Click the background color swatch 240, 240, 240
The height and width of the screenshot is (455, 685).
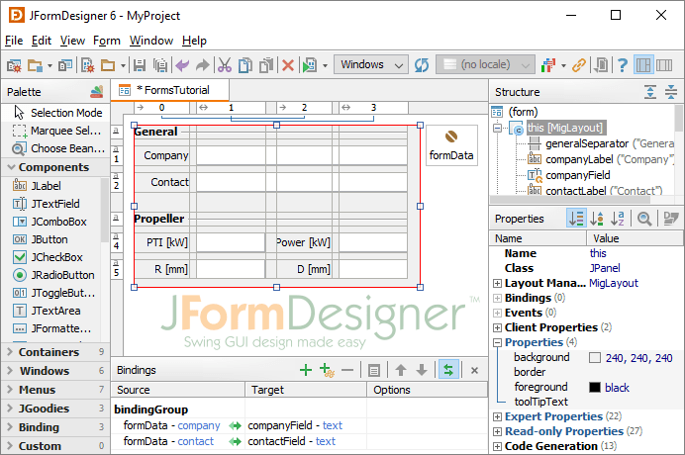[595, 358]
